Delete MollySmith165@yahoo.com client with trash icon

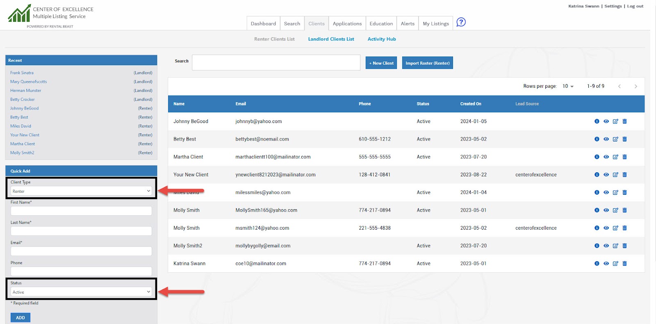pos(625,210)
